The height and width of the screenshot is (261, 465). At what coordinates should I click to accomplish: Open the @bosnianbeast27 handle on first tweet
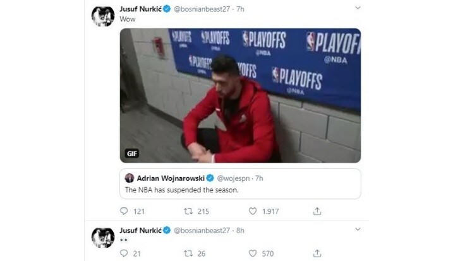(202, 9)
